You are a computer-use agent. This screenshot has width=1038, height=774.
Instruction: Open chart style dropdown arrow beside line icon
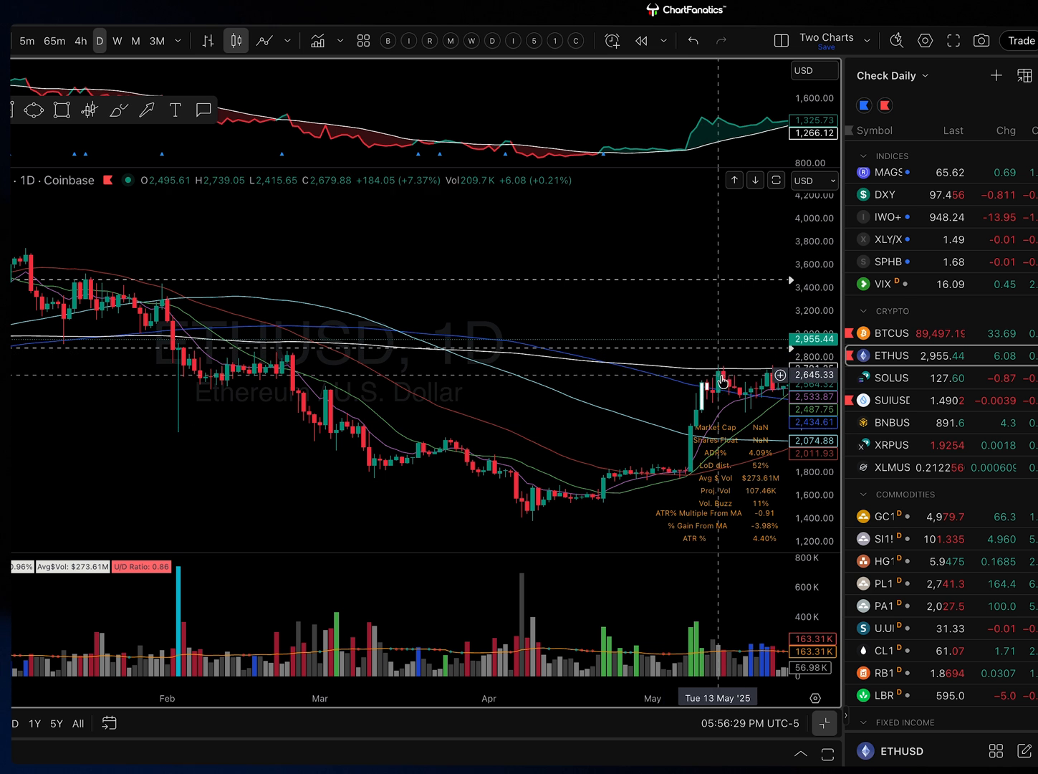(287, 41)
